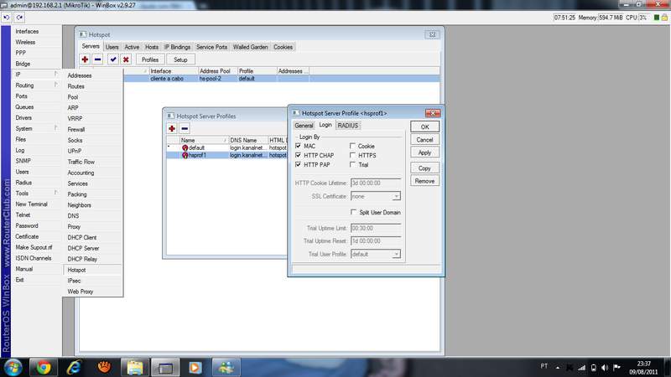Click the redo arrow in WinBox toolbar

click(x=19, y=18)
